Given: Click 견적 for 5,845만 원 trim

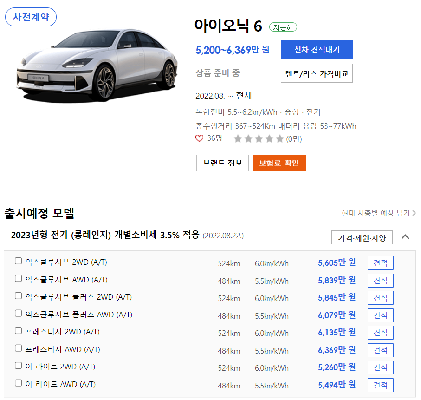Looking at the screenshot, I should pos(381,298).
